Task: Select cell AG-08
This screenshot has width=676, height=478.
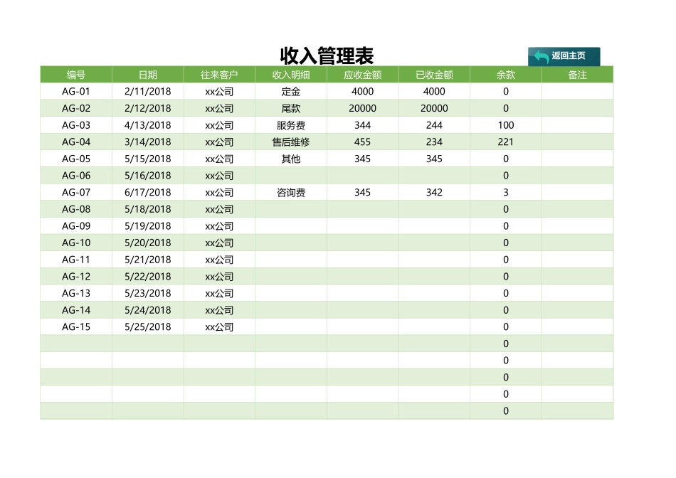Action: [x=76, y=209]
